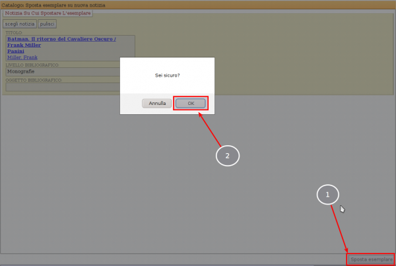Select 'Notizia Su Cui Spostare L'esemplare' tab

click(48, 13)
